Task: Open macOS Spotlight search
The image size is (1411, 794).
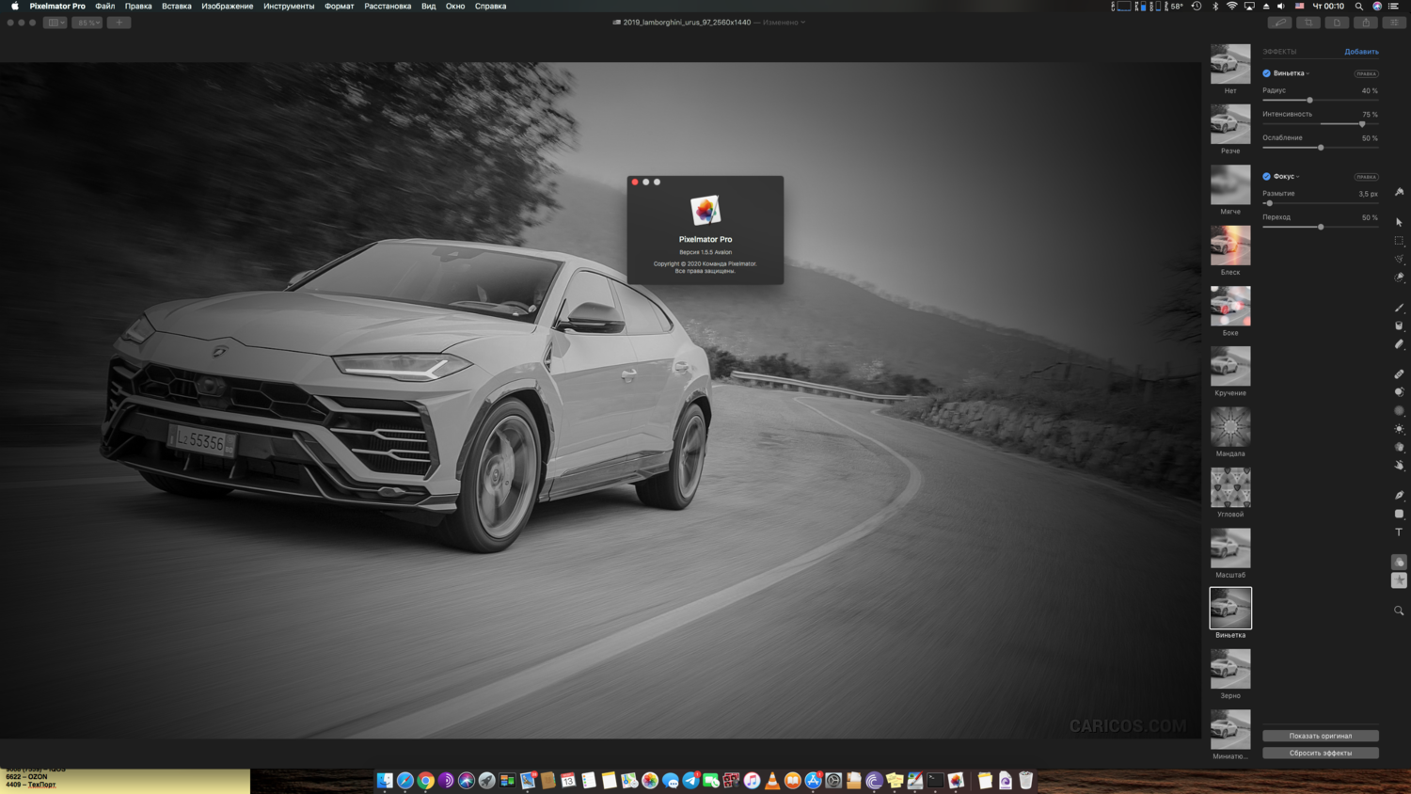Action: [x=1359, y=6]
